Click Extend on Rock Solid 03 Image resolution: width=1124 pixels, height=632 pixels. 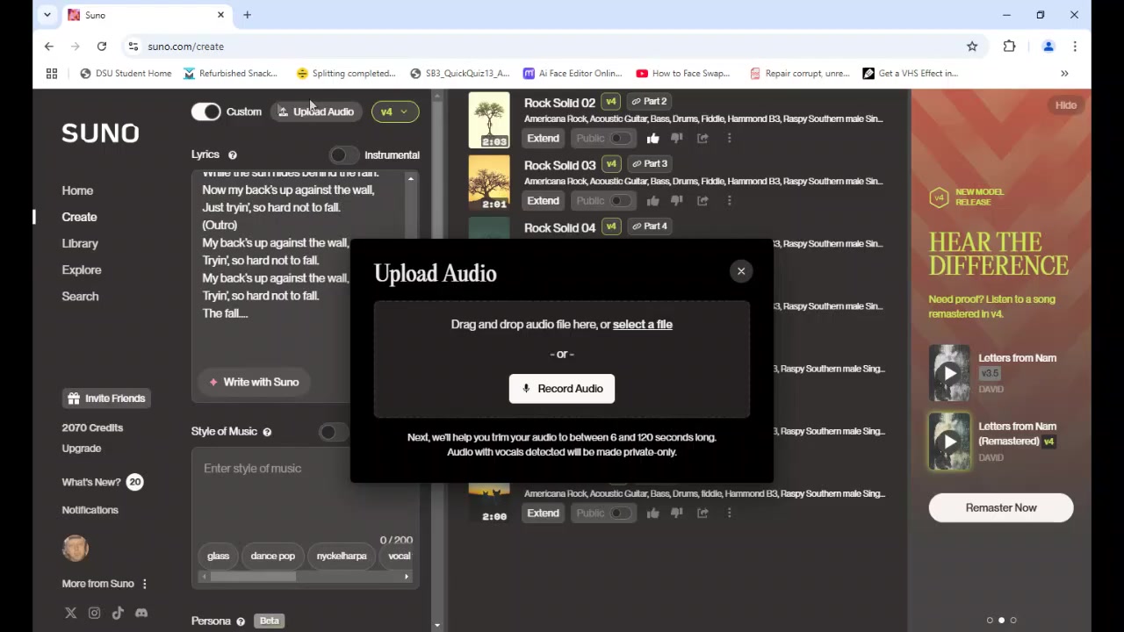pos(543,200)
